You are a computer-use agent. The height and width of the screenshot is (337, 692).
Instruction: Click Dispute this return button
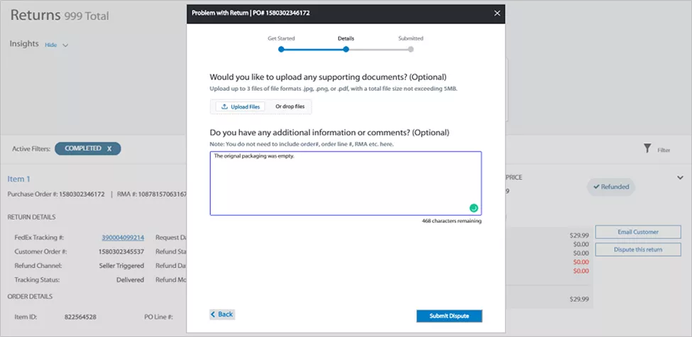[637, 249]
